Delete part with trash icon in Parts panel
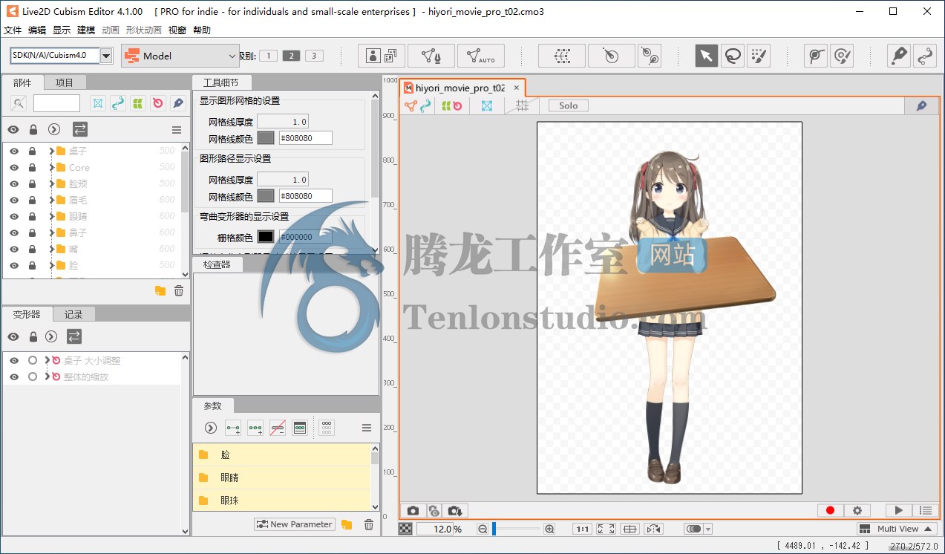Image resolution: width=945 pixels, height=554 pixels. (179, 290)
